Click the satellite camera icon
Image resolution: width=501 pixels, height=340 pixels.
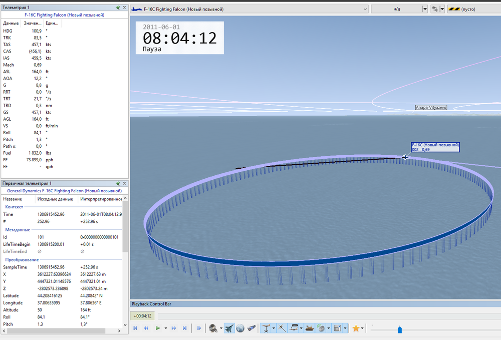(x=251, y=328)
